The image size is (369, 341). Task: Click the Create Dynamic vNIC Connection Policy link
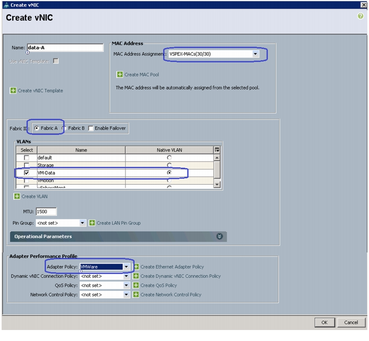[x=181, y=276]
